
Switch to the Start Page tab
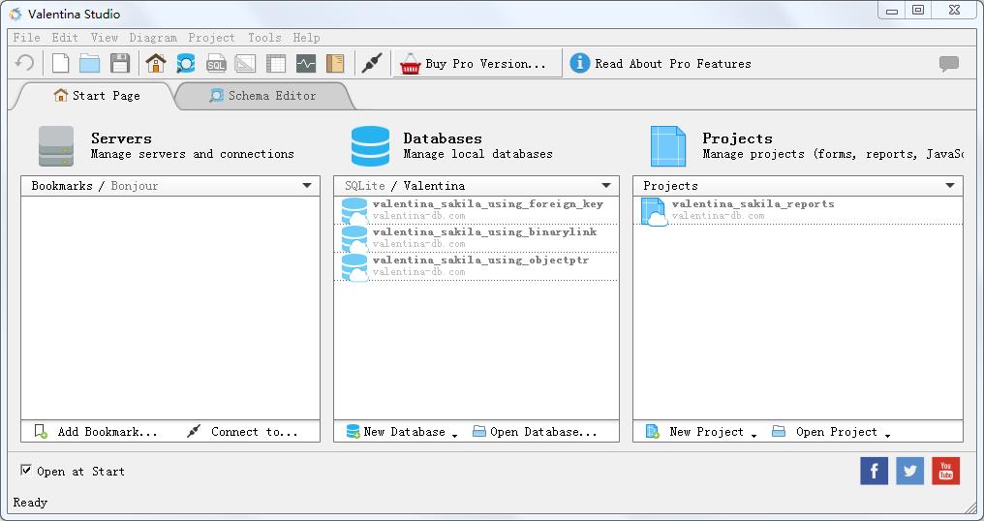(x=97, y=96)
